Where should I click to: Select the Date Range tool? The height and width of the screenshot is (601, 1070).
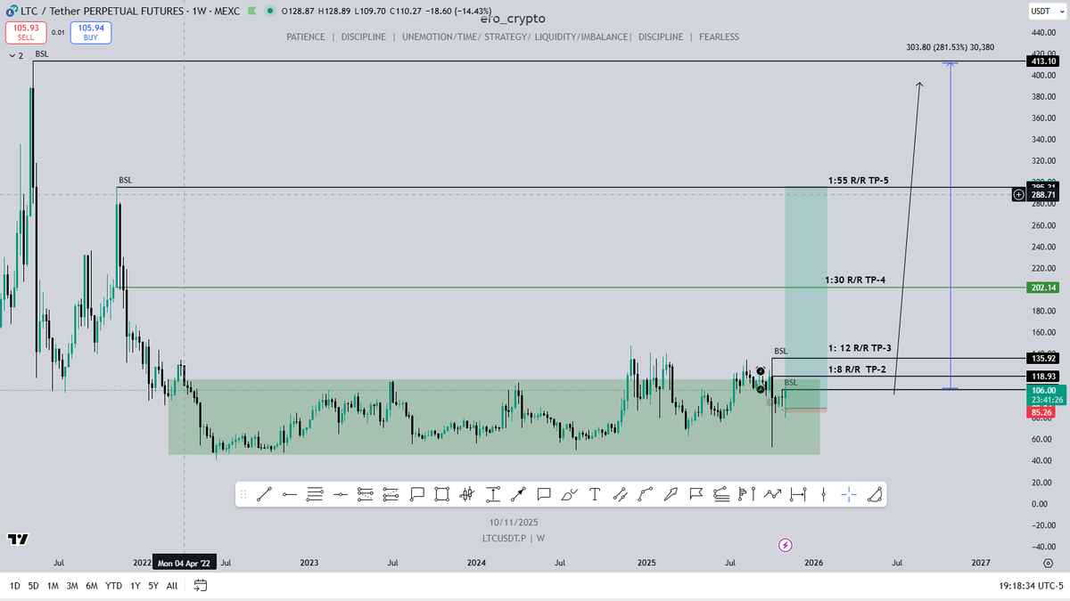pyautogui.click(x=798, y=494)
